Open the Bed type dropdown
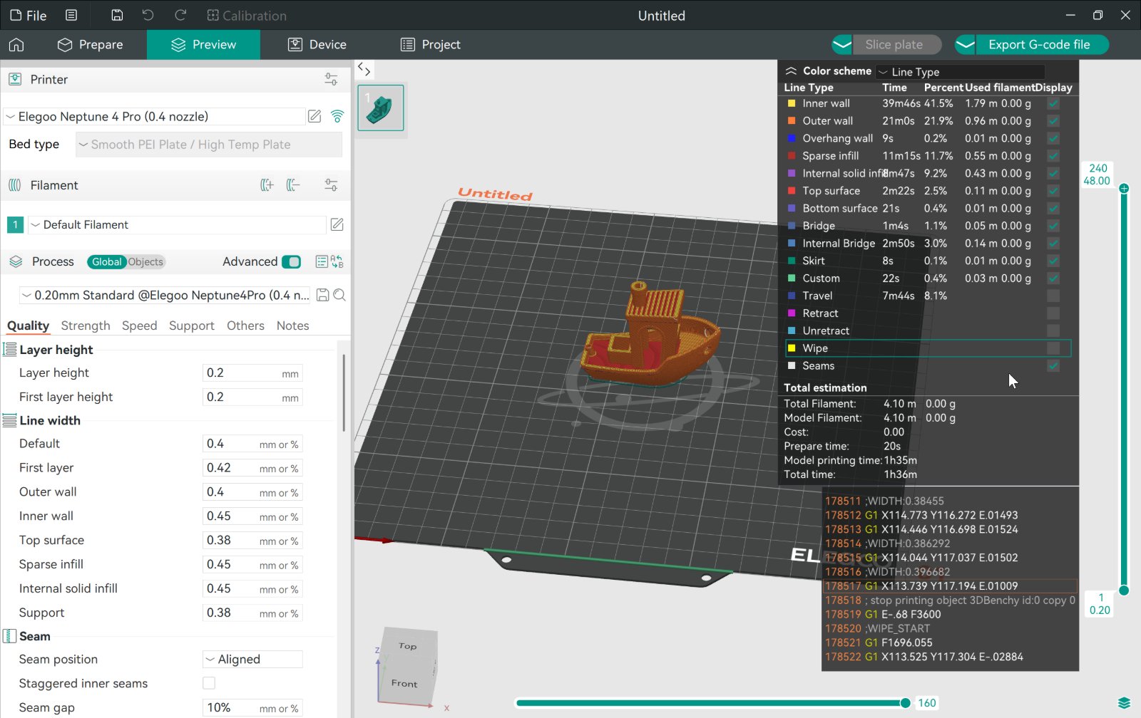The height and width of the screenshot is (718, 1141). tap(209, 145)
